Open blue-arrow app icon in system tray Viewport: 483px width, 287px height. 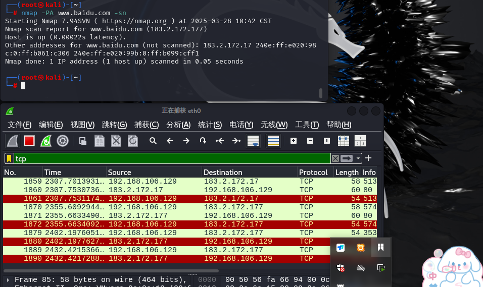pyautogui.click(x=341, y=248)
